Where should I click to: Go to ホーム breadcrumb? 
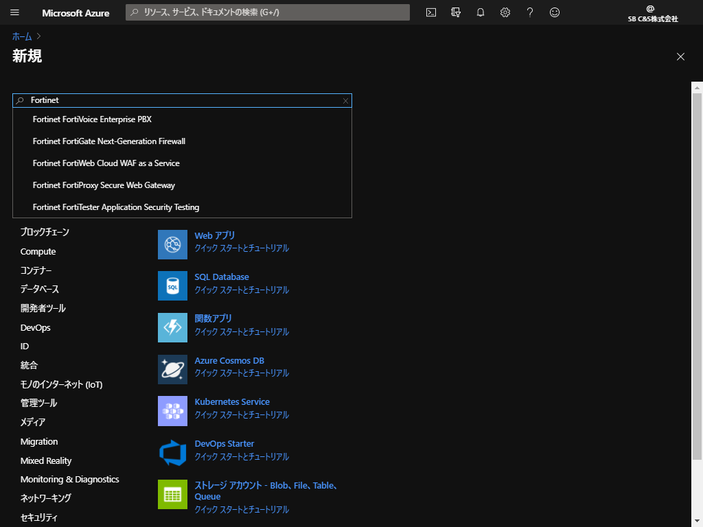click(x=22, y=36)
